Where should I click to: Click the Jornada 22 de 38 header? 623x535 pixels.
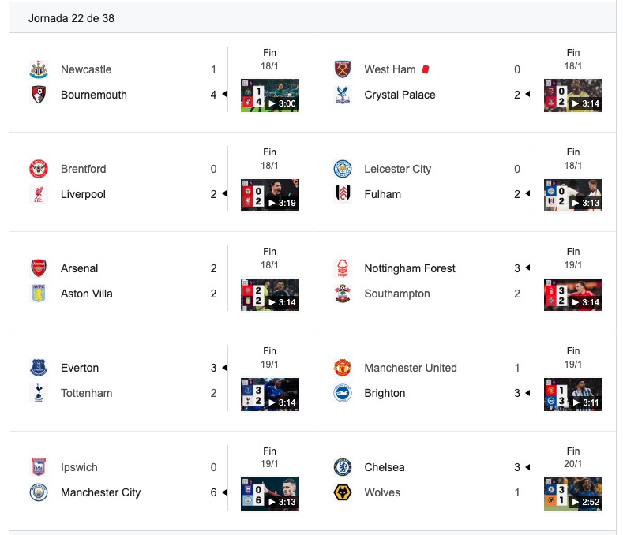[71, 18]
